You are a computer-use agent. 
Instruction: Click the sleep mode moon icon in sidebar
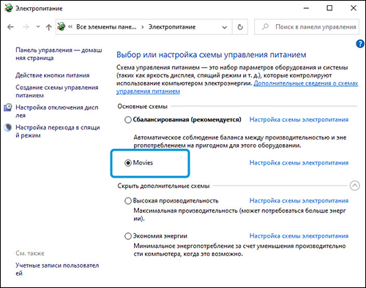tap(8, 127)
